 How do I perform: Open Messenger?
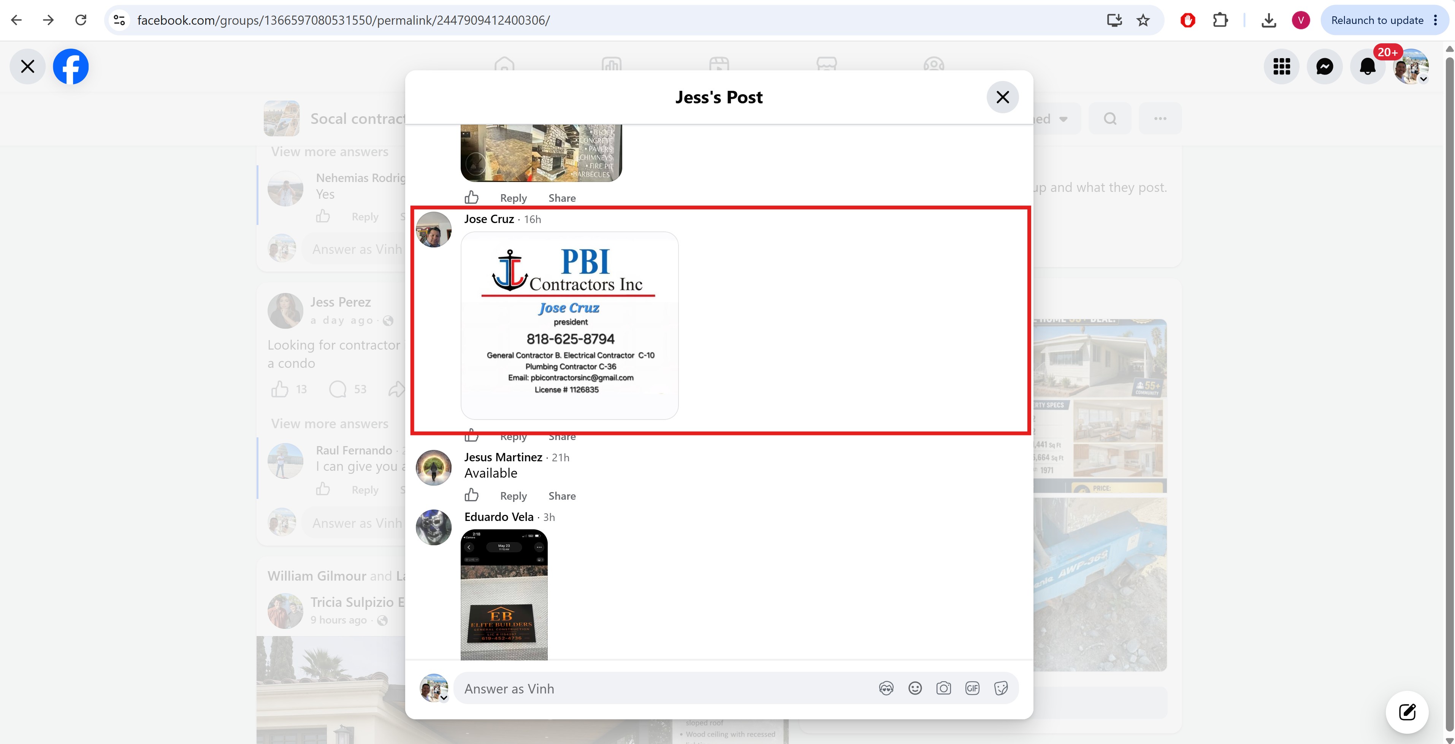(x=1325, y=66)
